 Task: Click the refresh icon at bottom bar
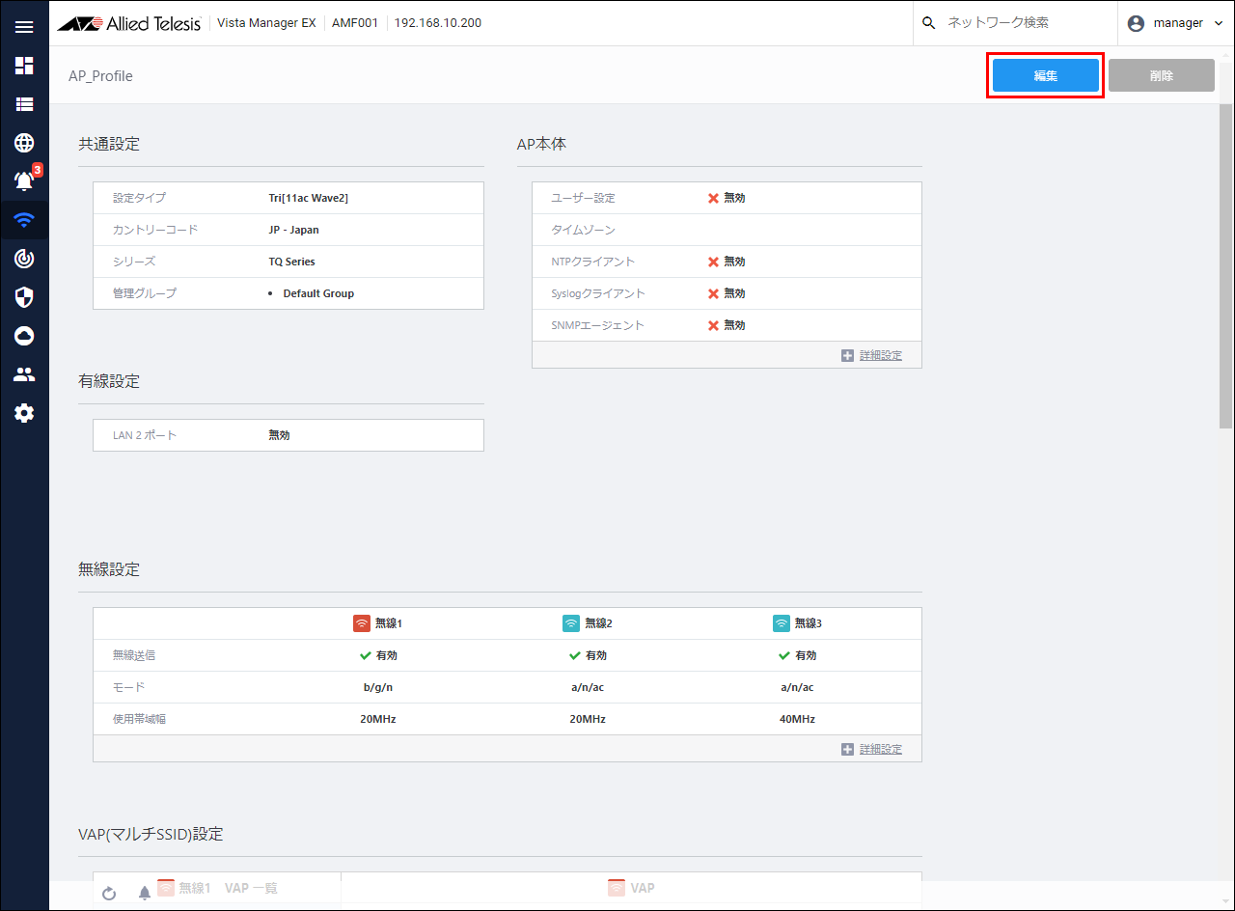tap(109, 894)
